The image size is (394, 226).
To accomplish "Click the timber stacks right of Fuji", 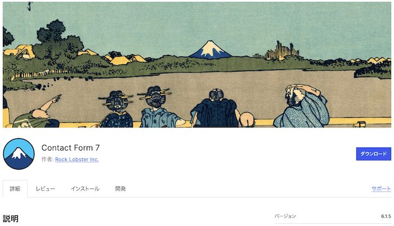I will click(x=283, y=51).
